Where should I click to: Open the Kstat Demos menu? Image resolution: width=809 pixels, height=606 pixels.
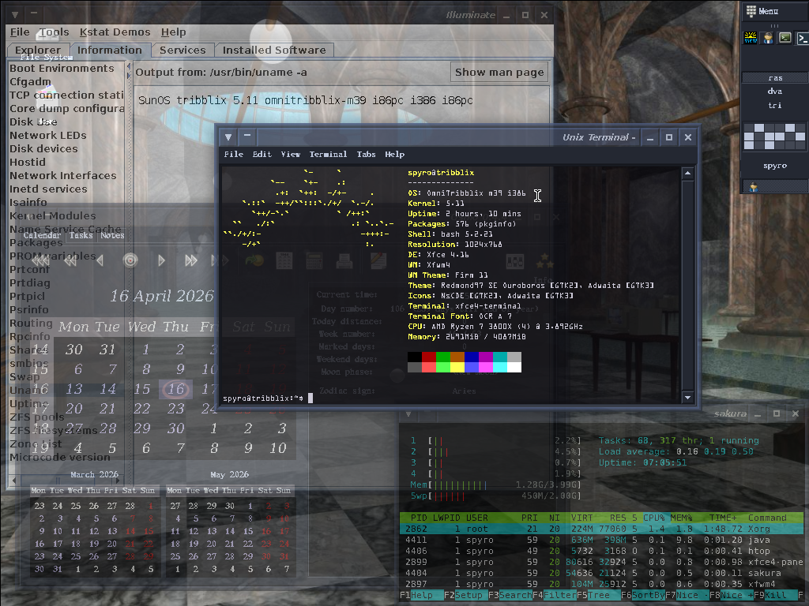(115, 32)
